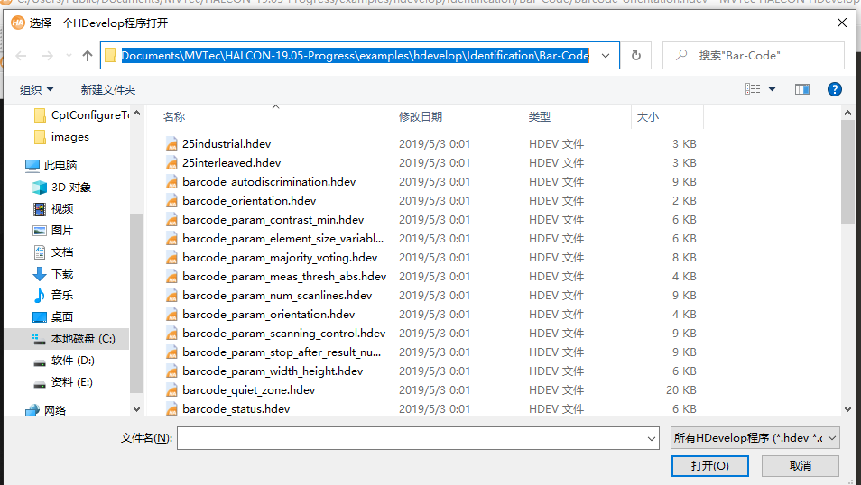
Task: Change the view layout icon
Action: click(x=753, y=89)
